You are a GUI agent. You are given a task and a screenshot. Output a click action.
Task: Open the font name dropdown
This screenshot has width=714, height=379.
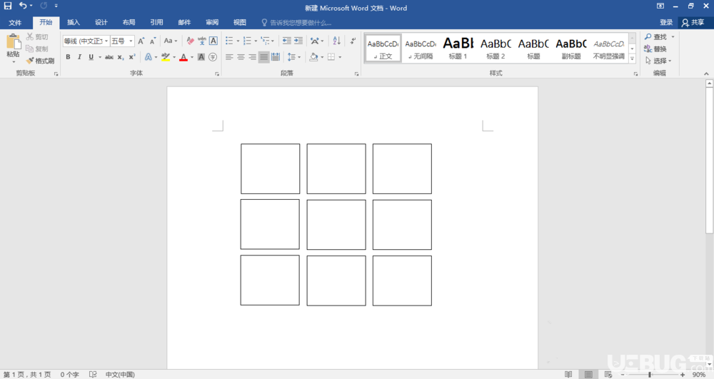[x=106, y=41]
